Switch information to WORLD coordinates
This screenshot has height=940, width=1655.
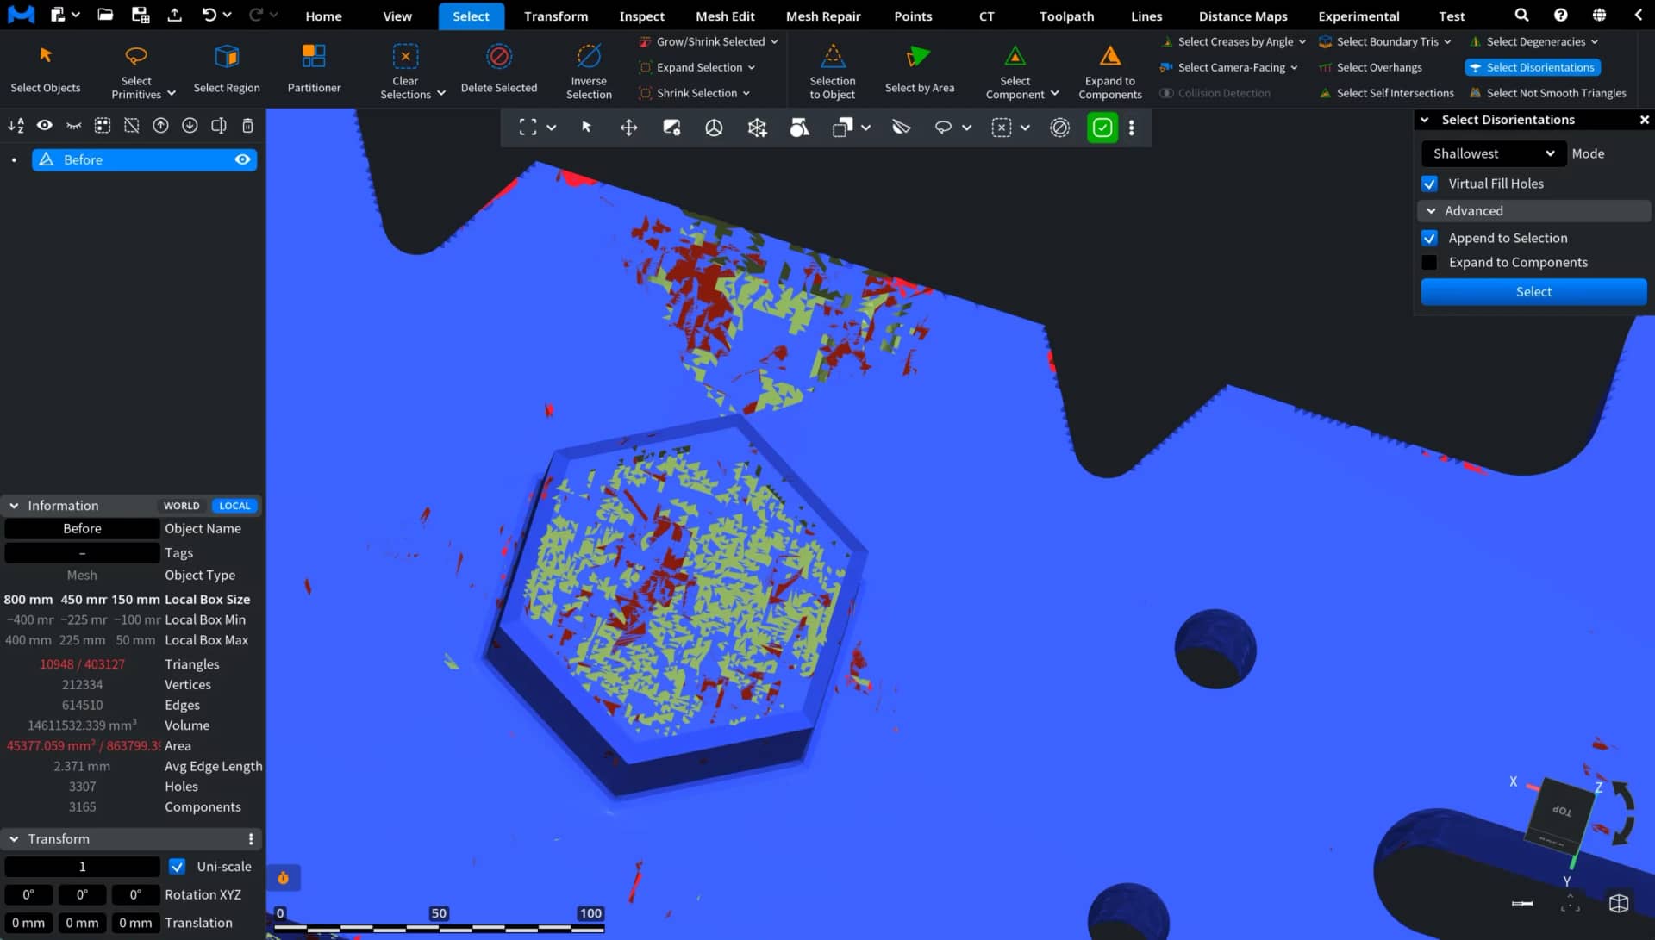click(182, 506)
